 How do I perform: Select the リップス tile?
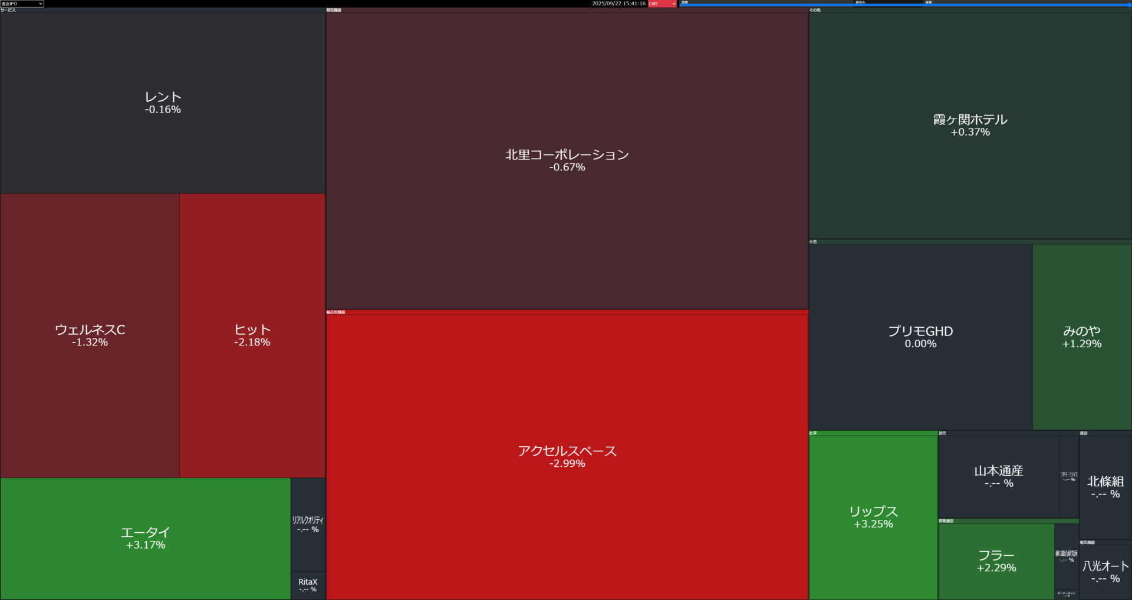pos(873,517)
